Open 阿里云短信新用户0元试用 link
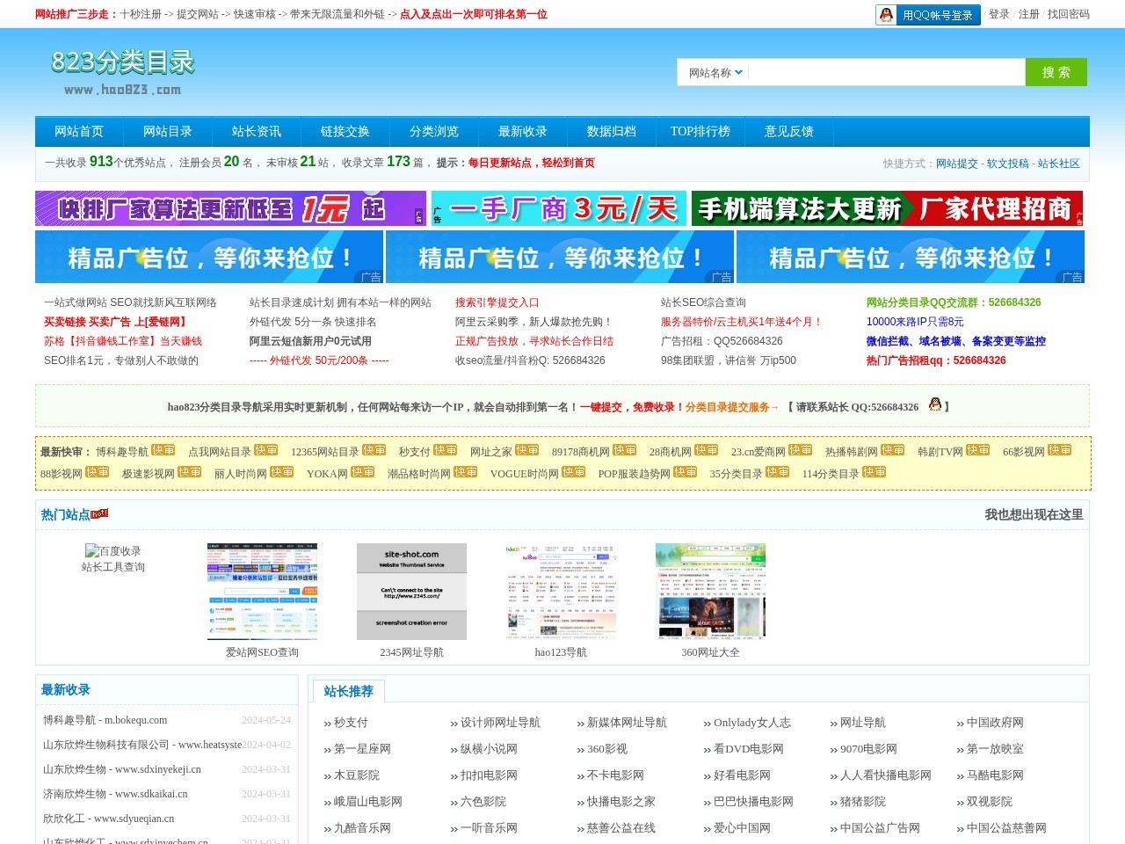Viewport: 1125px width, 844px height. click(x=310, y=341)
